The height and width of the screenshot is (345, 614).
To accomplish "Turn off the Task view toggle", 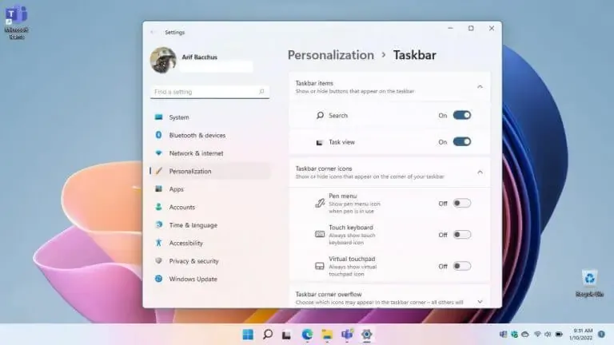I will (461, 142).
